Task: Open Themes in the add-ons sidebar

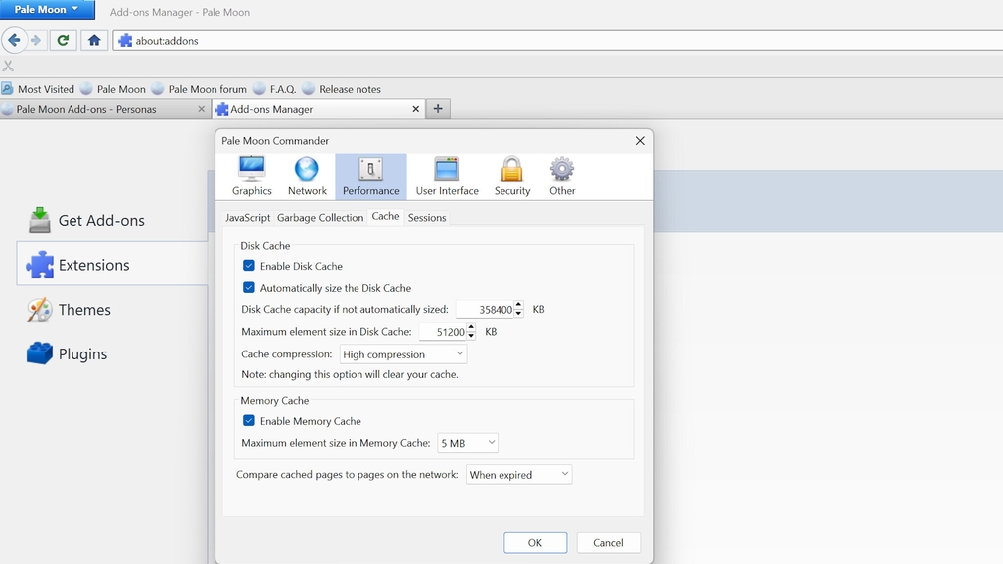Action: point(112,310)
